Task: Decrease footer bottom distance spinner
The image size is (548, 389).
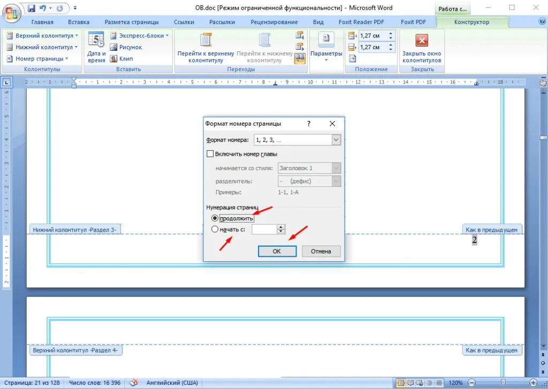Action: coord(391,49)
